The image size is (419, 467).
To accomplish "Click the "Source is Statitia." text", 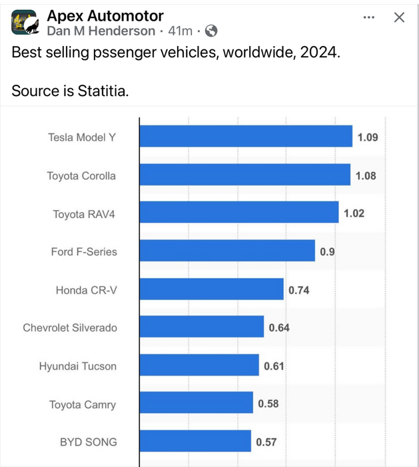I will tap(70, 91).
